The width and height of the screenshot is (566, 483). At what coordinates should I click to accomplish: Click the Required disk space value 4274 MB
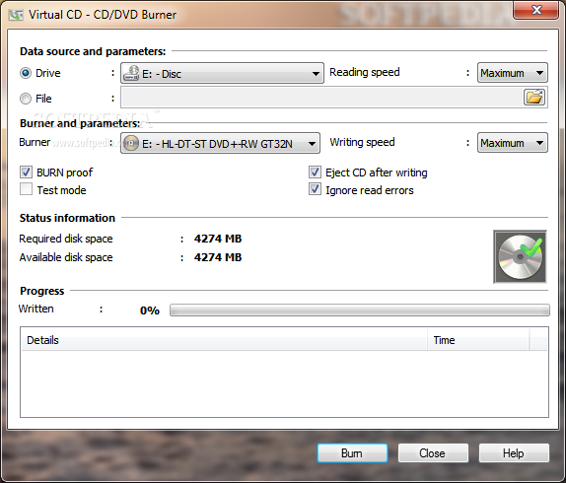218,239
